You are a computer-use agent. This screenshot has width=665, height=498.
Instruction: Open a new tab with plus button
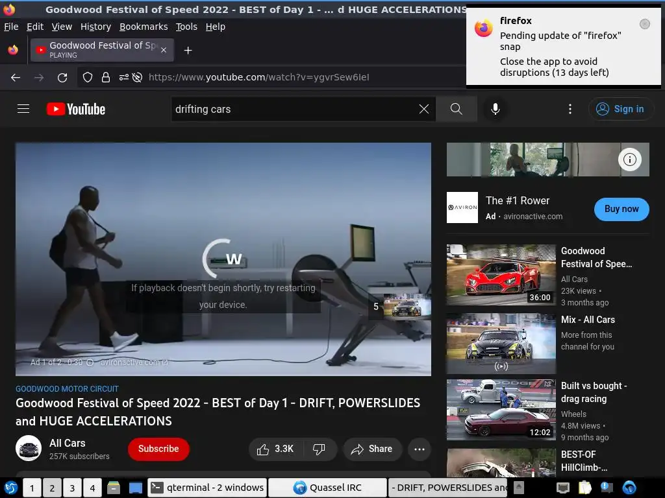(188, 51)
